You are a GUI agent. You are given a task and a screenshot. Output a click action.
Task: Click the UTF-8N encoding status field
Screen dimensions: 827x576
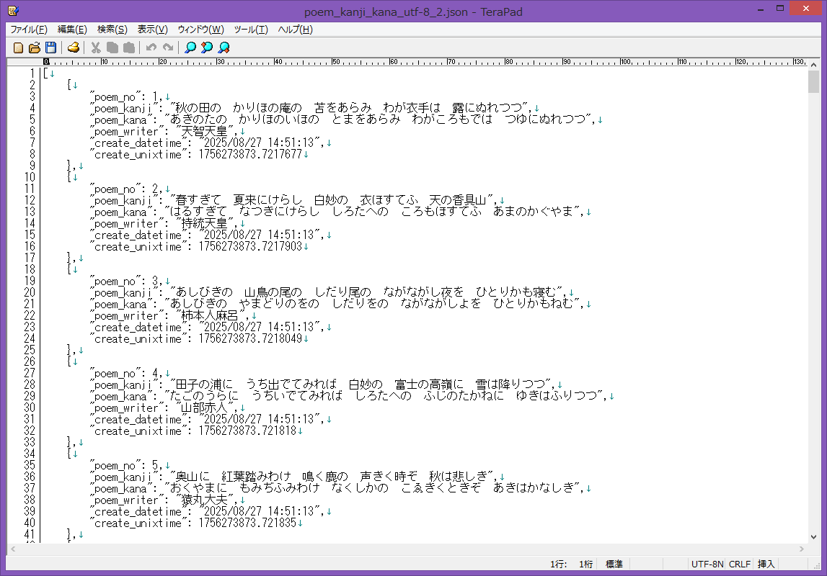pos(707,564)
